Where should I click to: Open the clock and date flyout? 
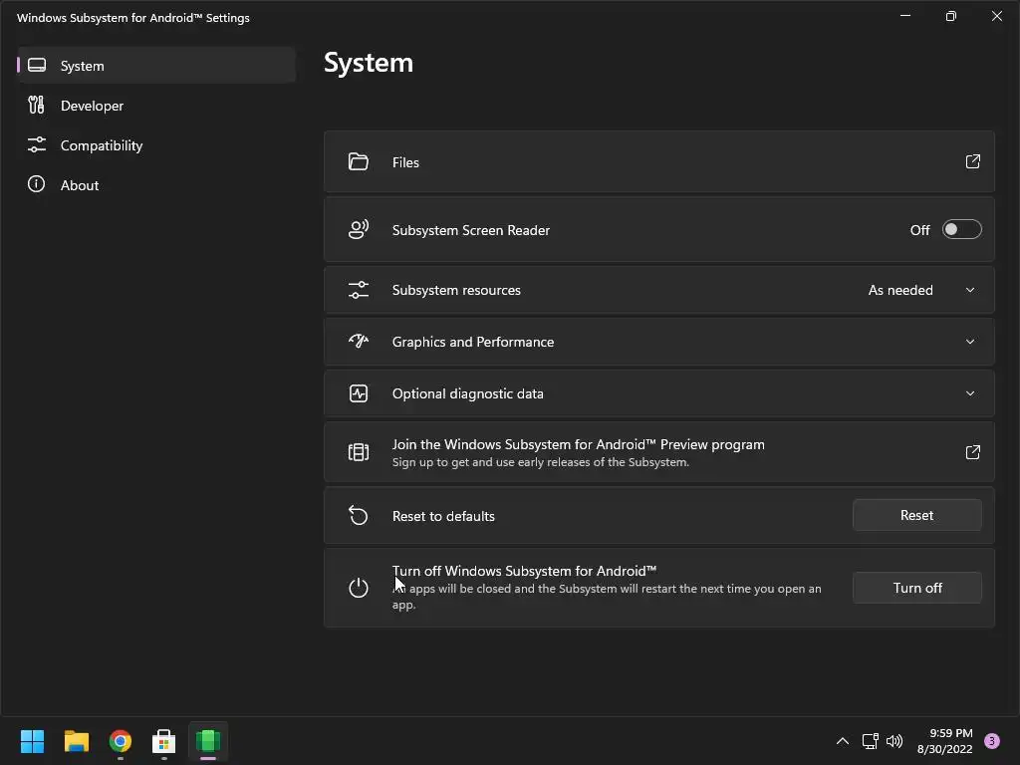[x=944, y=741]
